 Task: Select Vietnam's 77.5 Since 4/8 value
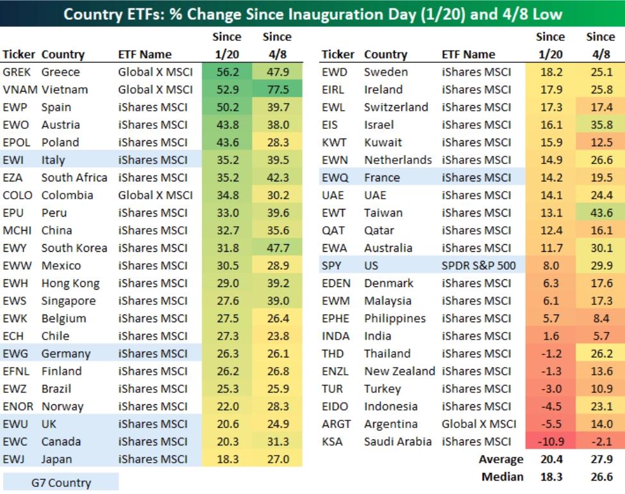tap(278, 90)
